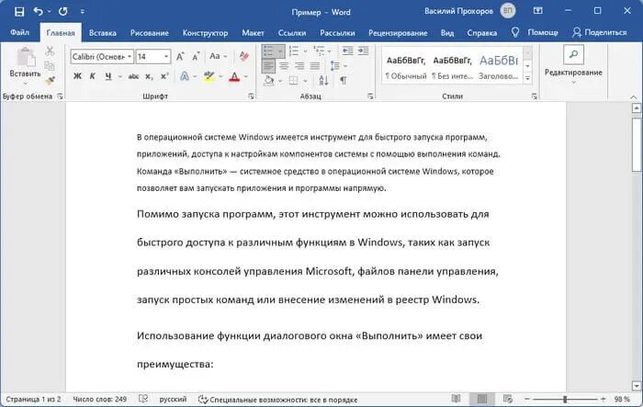Viewport: 643px width, 407px height.
Task: Decrease font size with small A icon
Action: pyautogui.click(x=196, y=57)
